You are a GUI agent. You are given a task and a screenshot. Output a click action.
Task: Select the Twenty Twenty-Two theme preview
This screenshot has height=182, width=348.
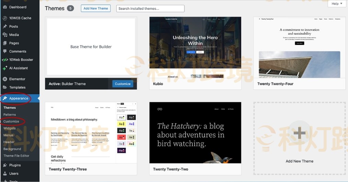(195, 133)
